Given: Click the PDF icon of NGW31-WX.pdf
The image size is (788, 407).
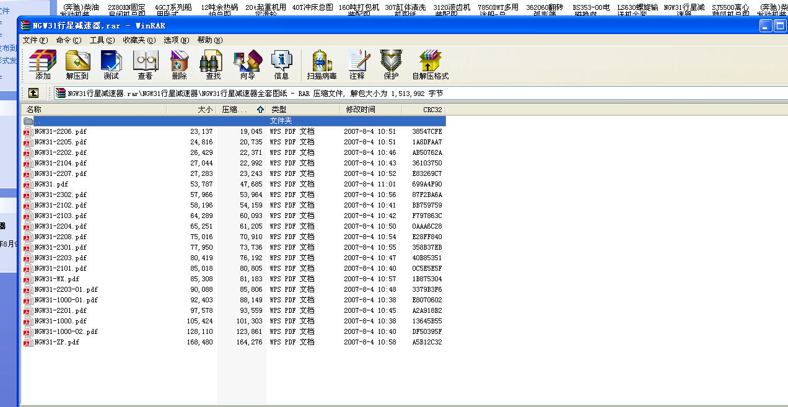Looking at the screenshot, I should 27,279.
